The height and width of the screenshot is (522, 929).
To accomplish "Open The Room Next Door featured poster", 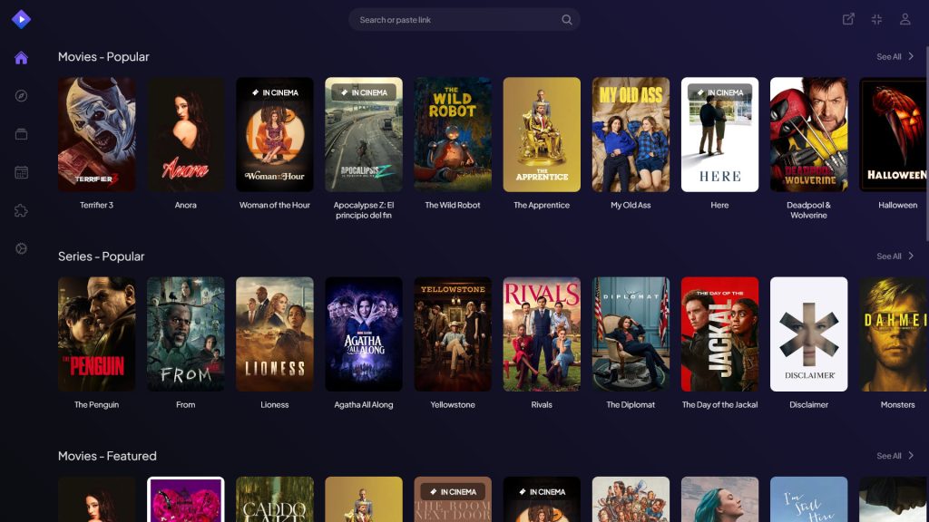I will tap(453, 499).
